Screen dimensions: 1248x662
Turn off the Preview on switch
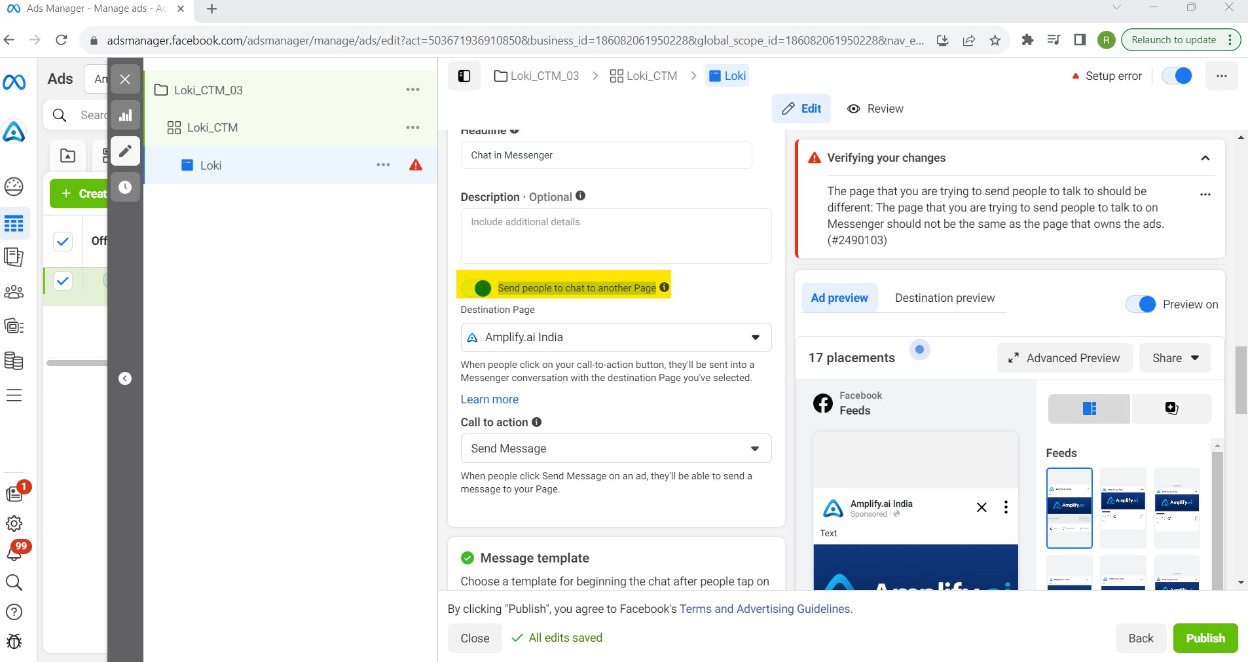click(1141, 304)
